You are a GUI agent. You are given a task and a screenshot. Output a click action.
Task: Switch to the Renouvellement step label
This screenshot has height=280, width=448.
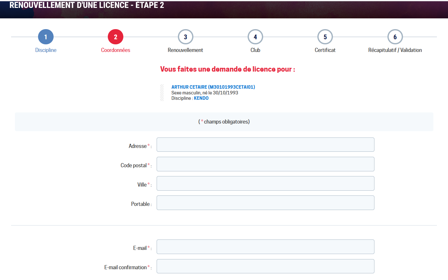point(185,50)
